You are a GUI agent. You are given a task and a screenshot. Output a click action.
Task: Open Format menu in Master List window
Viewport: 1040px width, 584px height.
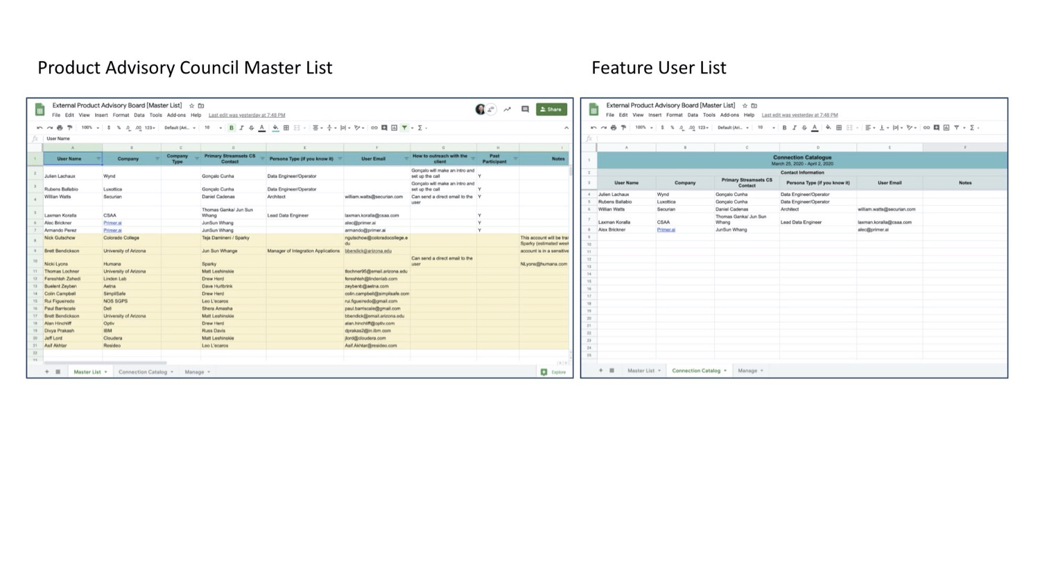tap(121, 115)
